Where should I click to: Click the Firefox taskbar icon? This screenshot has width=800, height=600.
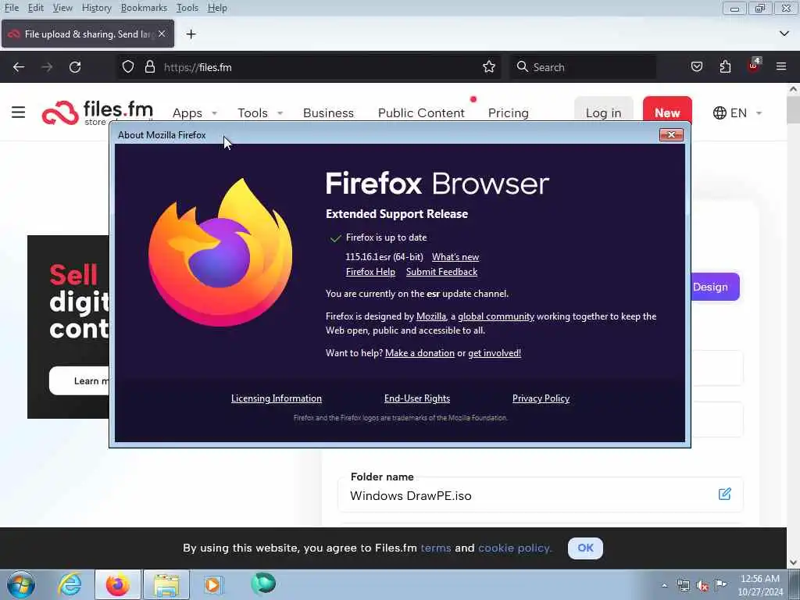tap(118, 584)
